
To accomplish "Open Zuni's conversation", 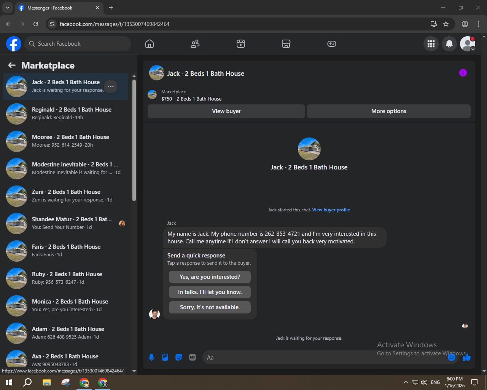I will [65, 196].
